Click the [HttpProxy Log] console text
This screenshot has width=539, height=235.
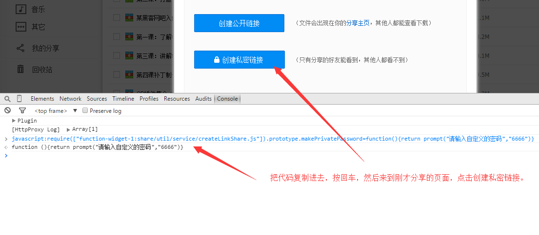tap(36, 129)
